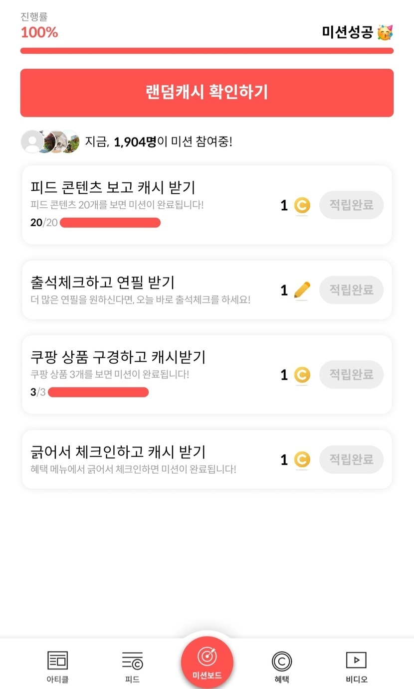Screen dimensions: 414x689
Task: Click the gold coin icon for 긁어서 체크인 mission
Action: (302, 459)
